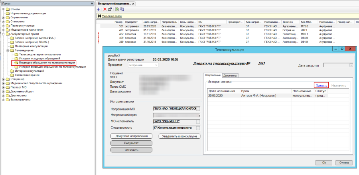Click the Отменить button
This screenshot has width=359, height=175.
point(131,150)
